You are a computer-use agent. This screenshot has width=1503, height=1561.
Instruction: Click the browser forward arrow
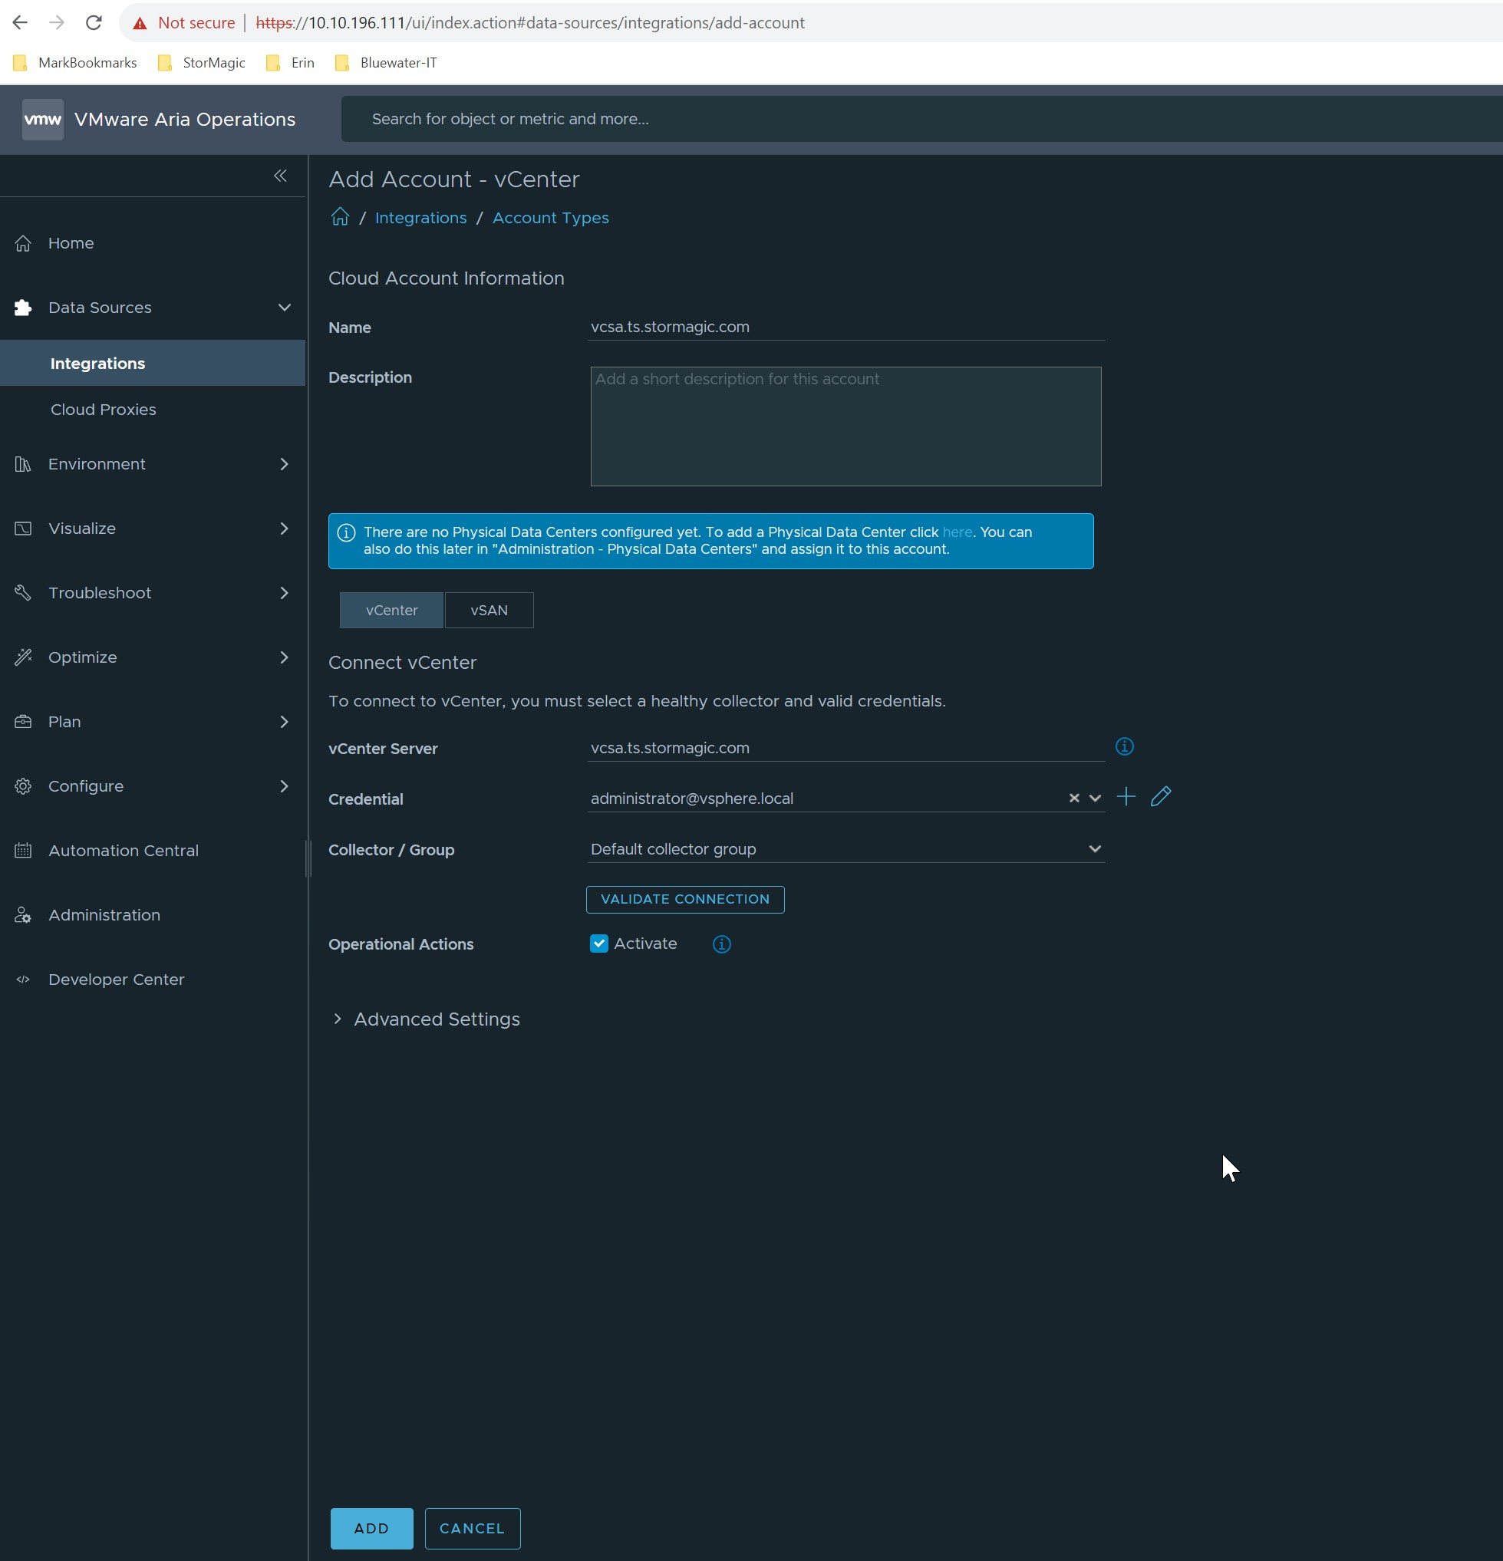point(57,22)
